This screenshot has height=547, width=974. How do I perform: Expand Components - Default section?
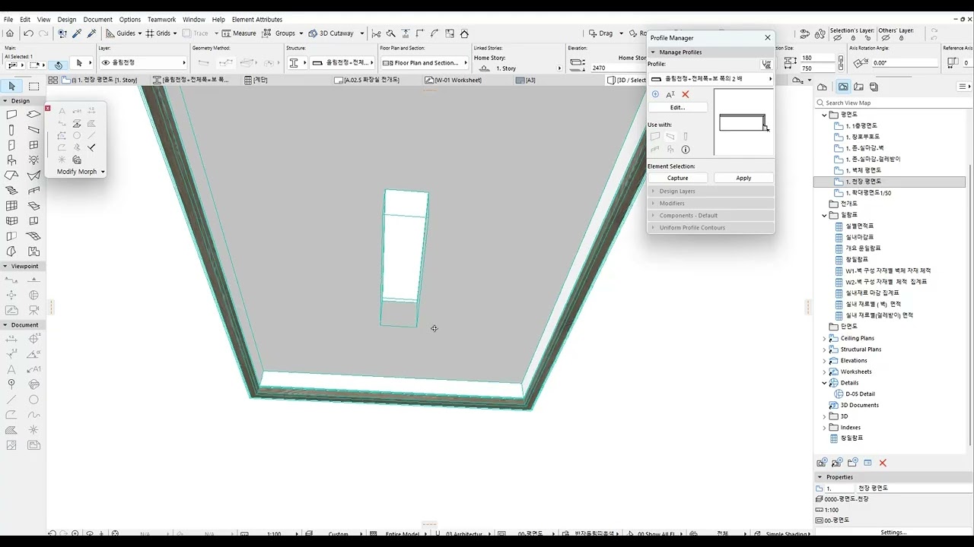click(x=711, y=216)
